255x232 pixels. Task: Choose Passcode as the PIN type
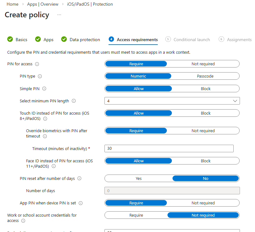[x=205, y=76]
